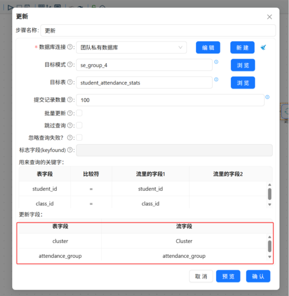Click the variable info icon after 目标模式 field
This screenshot has height=296, width=289.
click(x=216, y=62)
